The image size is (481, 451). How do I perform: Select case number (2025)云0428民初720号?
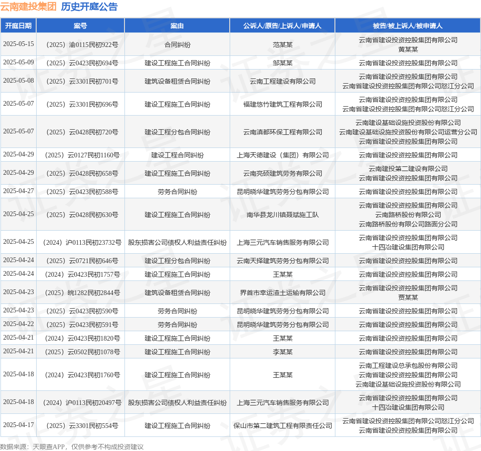coord(80,132)
